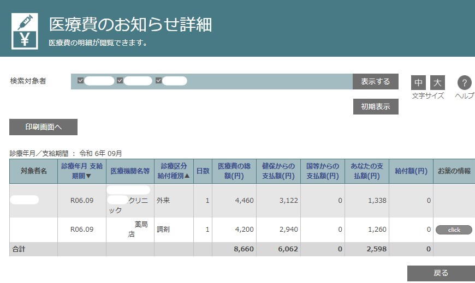Sort by 診療区分 給付種別 column header
This screenshot has width=475, height=283.
(x=174, y=171)
